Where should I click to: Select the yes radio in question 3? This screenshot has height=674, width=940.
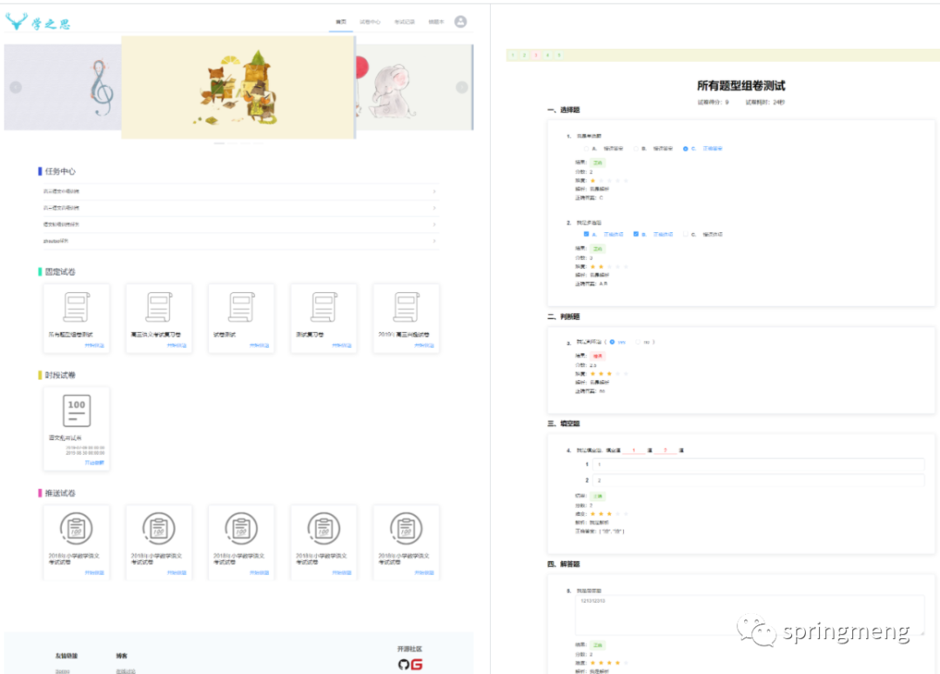tap(612, 342)
